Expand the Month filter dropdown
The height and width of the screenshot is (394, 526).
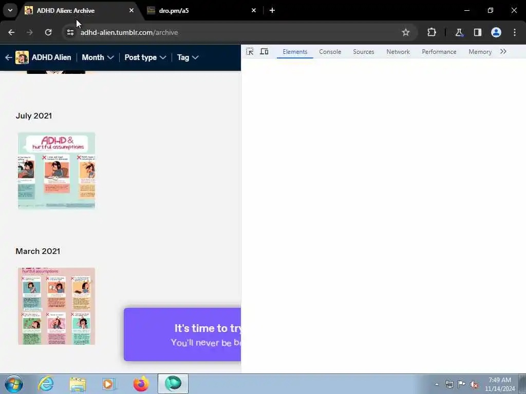(x=98, y=57)
